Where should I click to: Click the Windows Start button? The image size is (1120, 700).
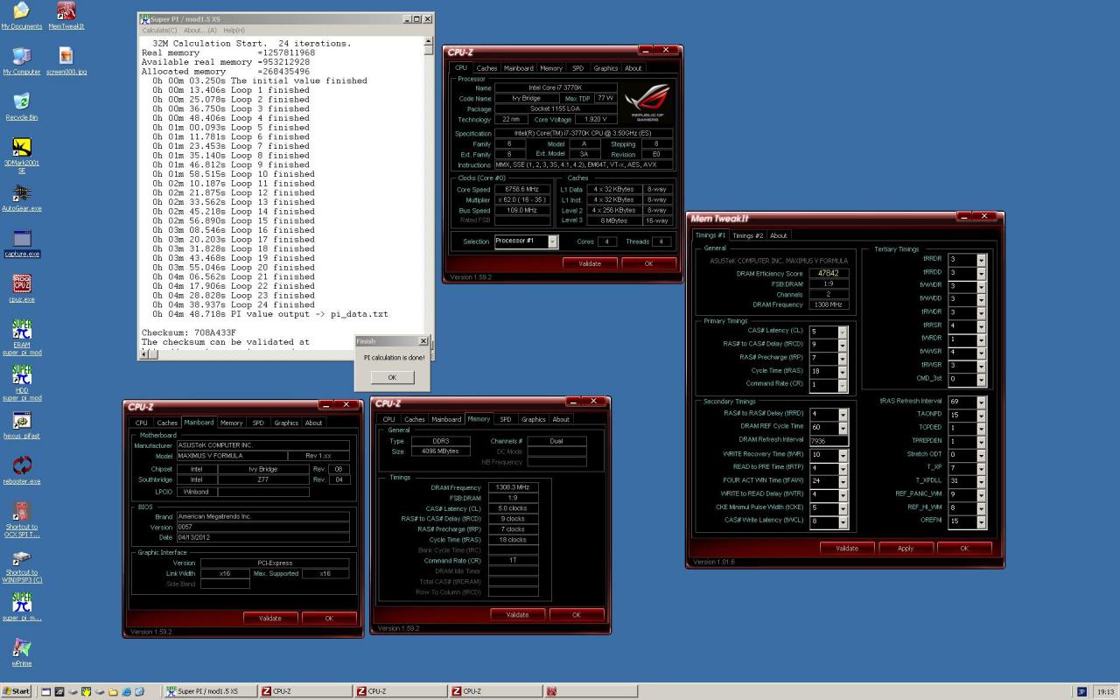click(17, 691)
